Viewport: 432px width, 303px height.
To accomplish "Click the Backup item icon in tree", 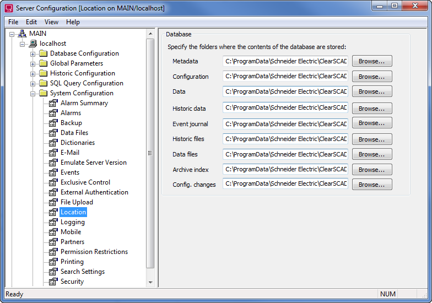I will pos(53,123).
